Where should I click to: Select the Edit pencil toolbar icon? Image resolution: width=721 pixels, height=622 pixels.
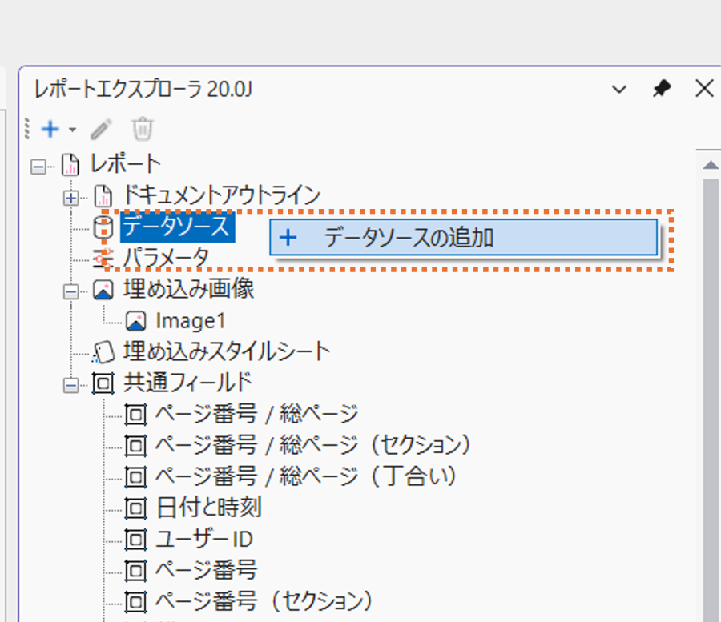tap(99, 129)
